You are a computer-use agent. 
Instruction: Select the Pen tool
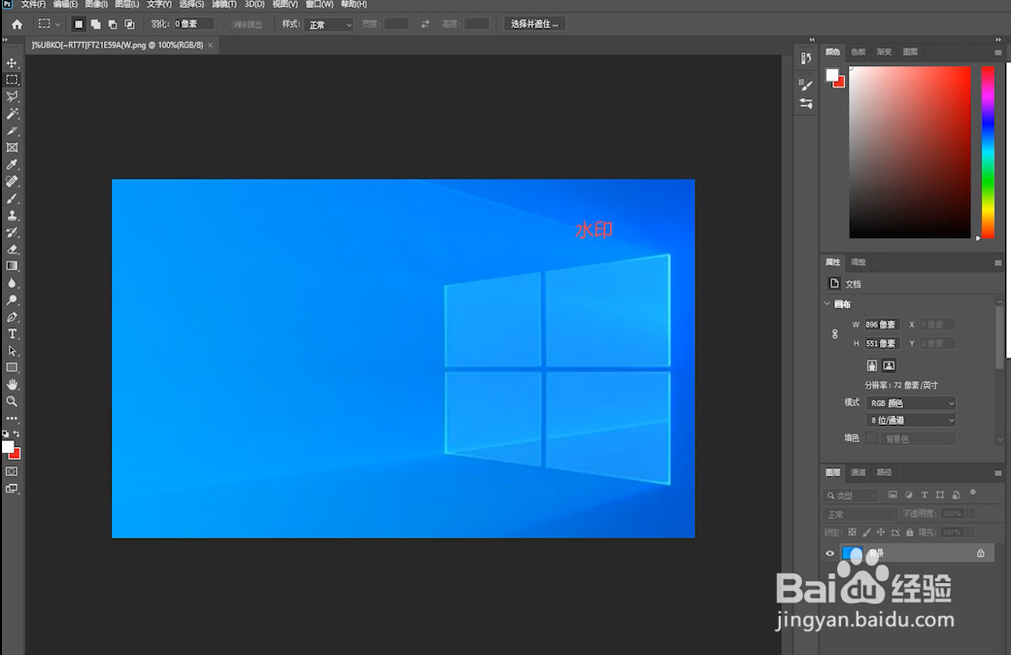click(12, 317)
